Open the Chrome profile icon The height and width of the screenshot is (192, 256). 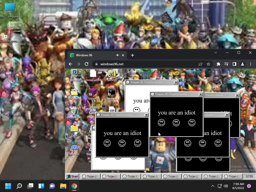tap(242, 64)
